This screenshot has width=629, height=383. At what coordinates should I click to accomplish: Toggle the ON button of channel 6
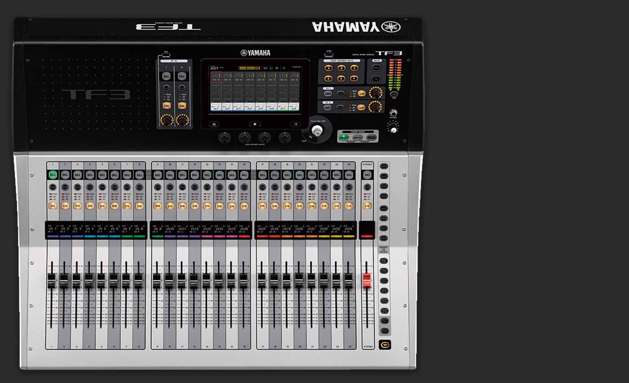click(115, 205)
